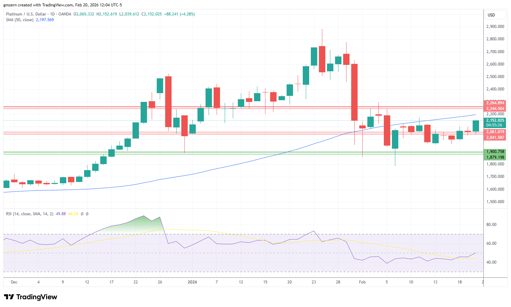Click the 2,244.504 red price label
This screenshot has width=511, height=307.
(495, 109)
